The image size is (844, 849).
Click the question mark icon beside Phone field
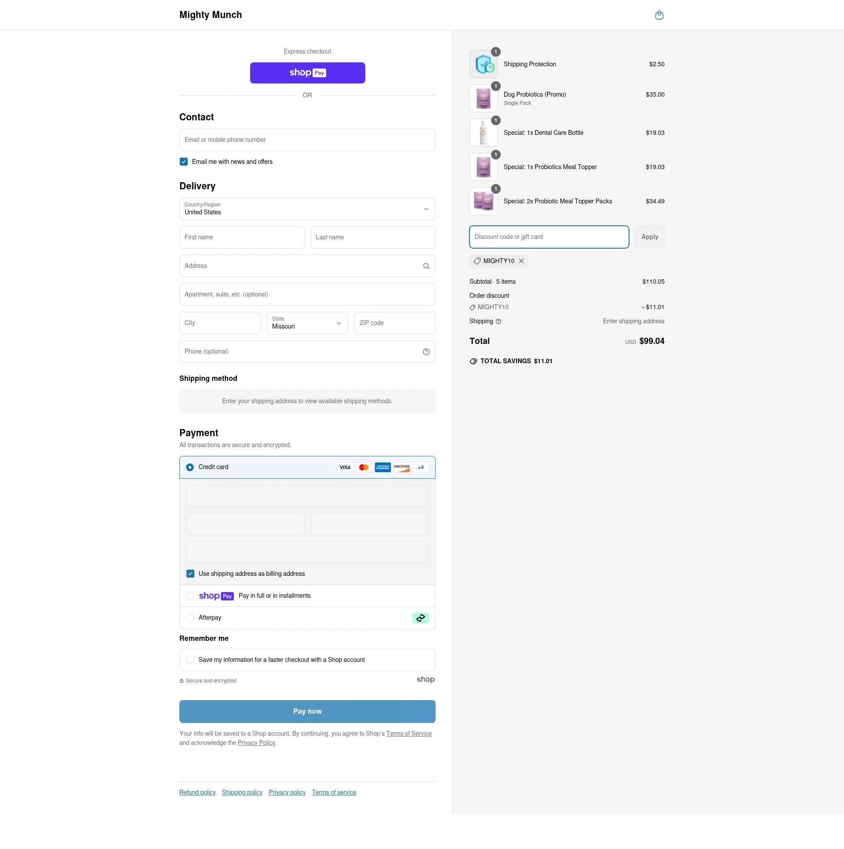(426, 351)
